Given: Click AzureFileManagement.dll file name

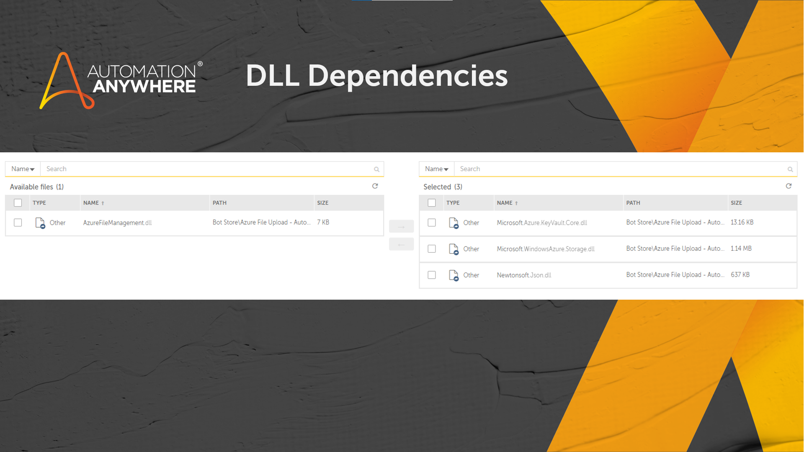Looking at the screenshot, I should click(117, 223).
